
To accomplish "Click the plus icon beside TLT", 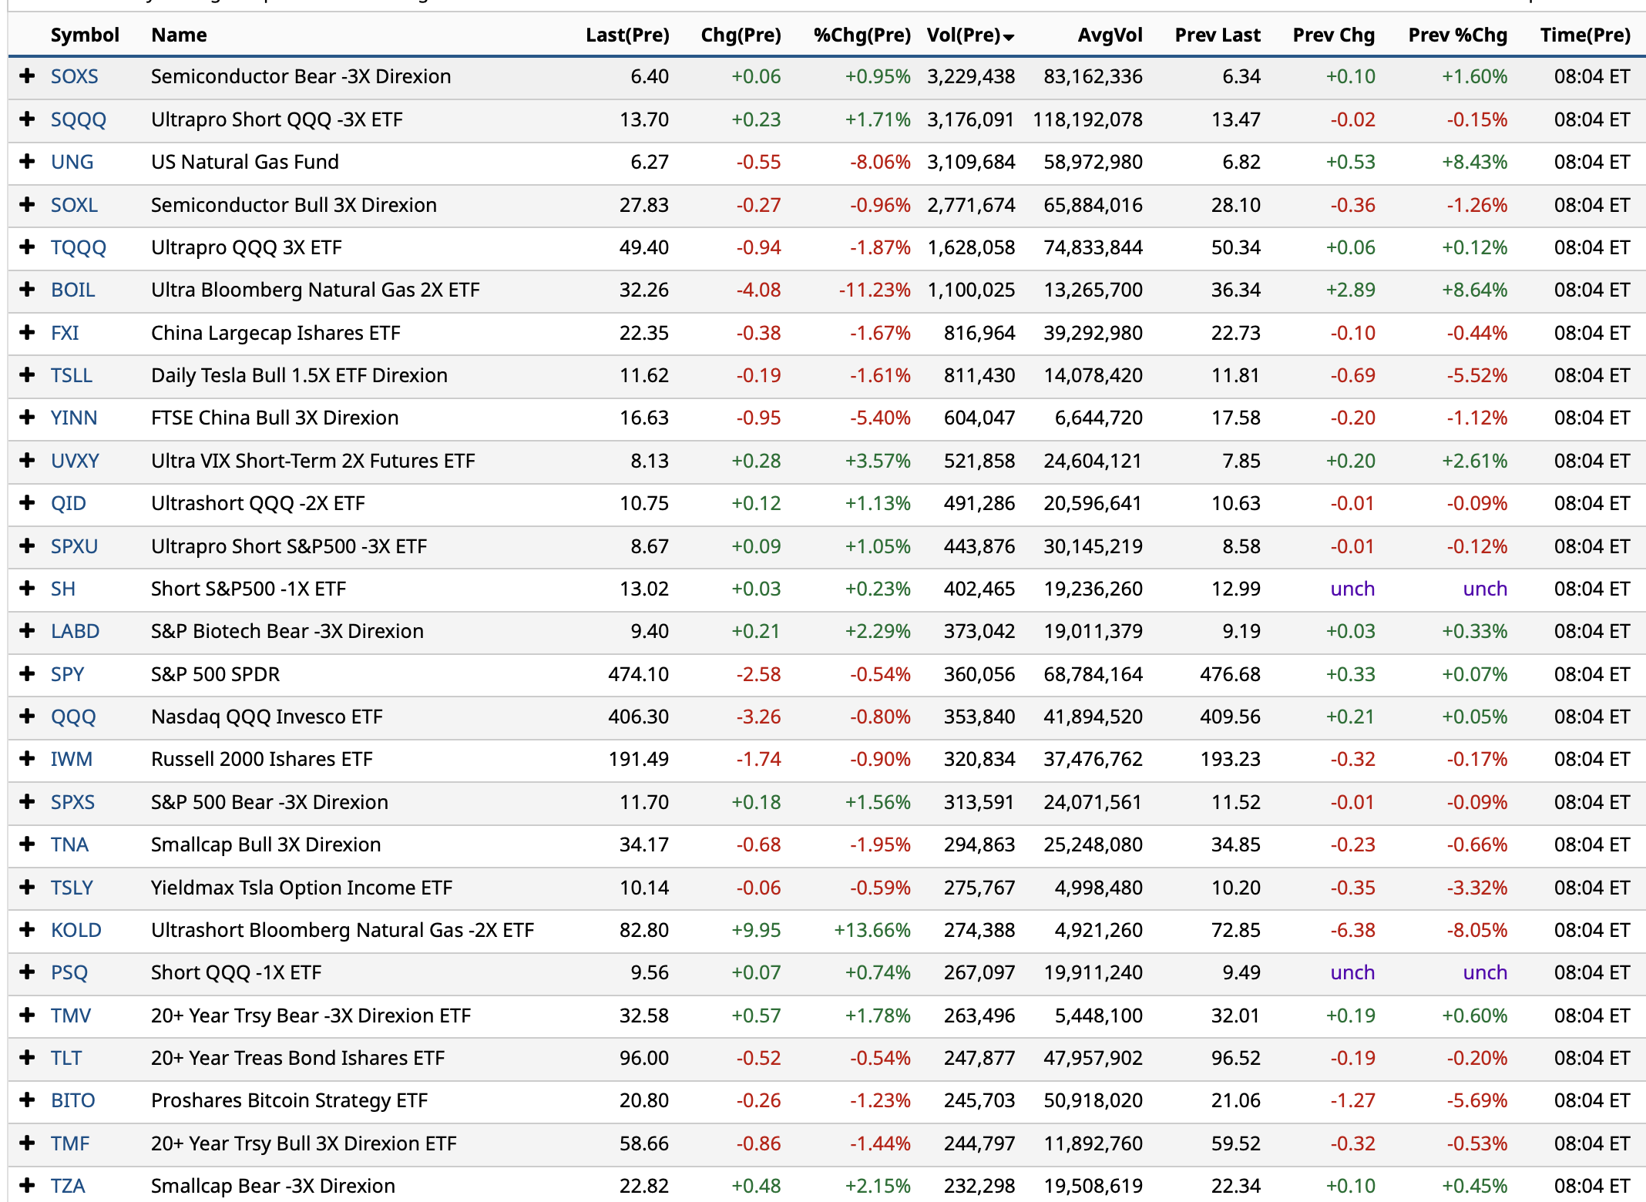I will click(x=28, y=1058).
